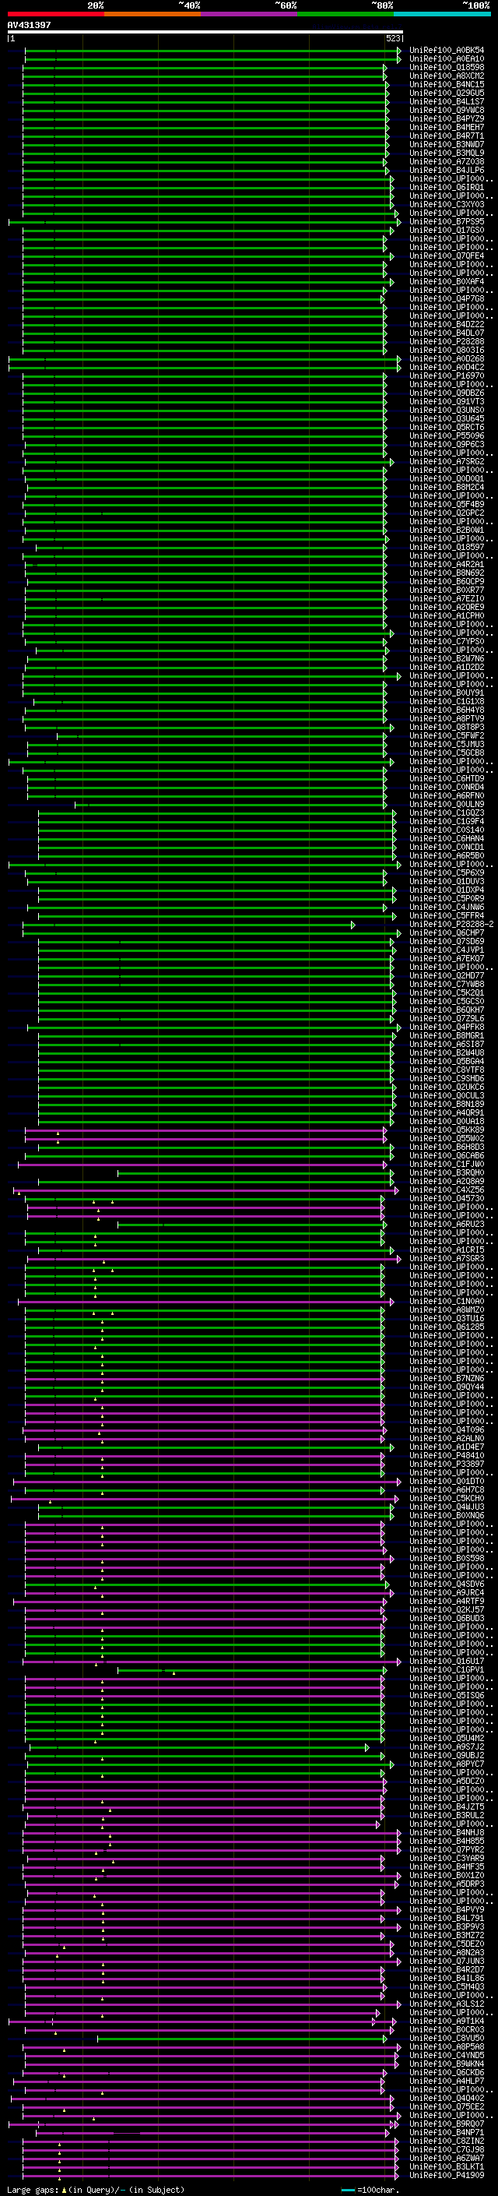The image size is (498, 2196).
Task: Select hit label UniRef100_P55096
Action: pos(446,435)
